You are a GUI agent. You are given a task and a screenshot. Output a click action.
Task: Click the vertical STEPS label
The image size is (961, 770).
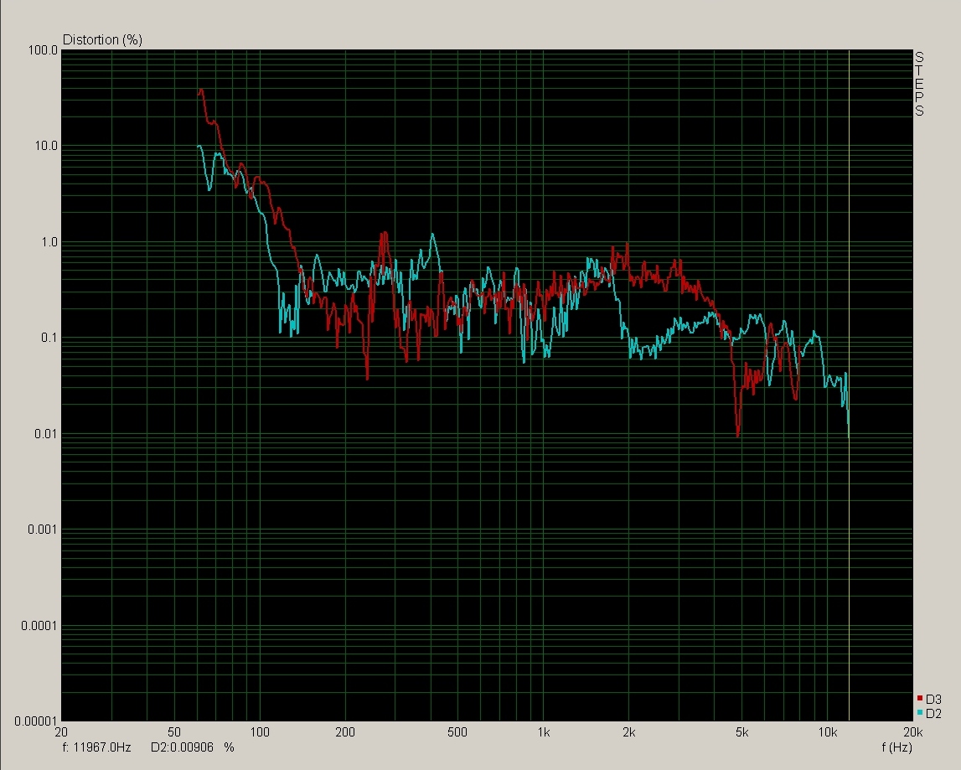click(919, 84)
